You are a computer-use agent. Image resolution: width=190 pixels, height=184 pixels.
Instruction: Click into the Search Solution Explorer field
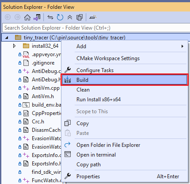(96, 28)
